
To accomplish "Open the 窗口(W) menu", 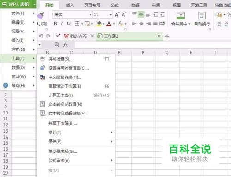I will pyautogui.click(x=18, y=76).
